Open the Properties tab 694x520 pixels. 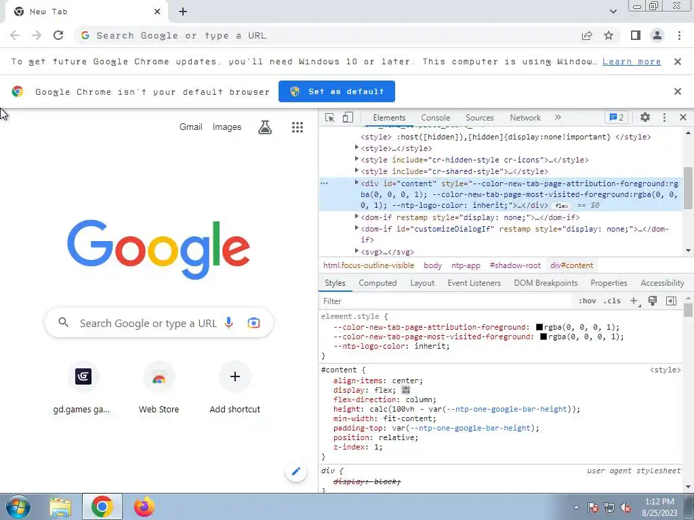(609, 283)
